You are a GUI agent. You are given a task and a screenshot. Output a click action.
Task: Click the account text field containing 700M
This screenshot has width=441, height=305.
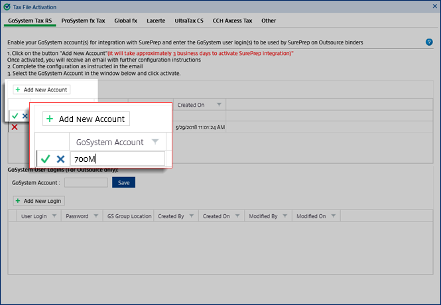coord(117,159)
